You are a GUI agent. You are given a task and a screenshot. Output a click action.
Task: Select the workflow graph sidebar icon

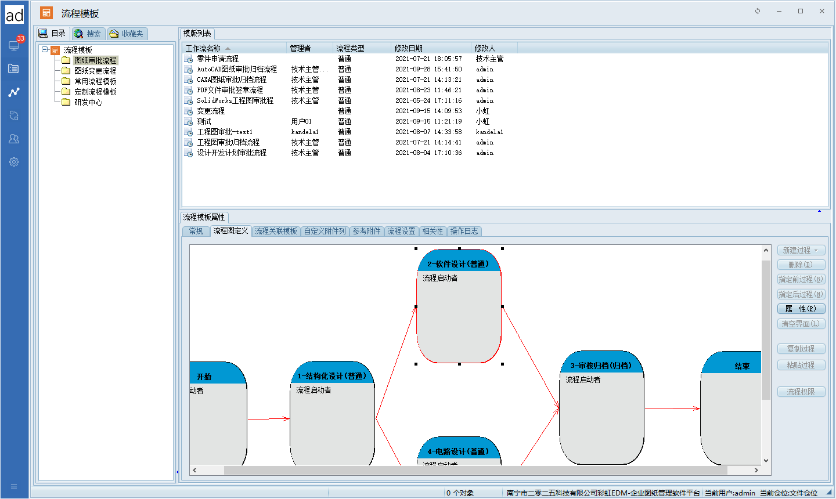pyautogui.click(x=14, y=92)
